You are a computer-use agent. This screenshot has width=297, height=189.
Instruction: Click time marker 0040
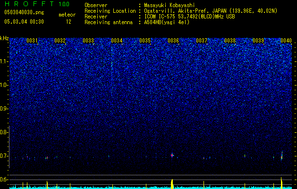coord(286,41)
